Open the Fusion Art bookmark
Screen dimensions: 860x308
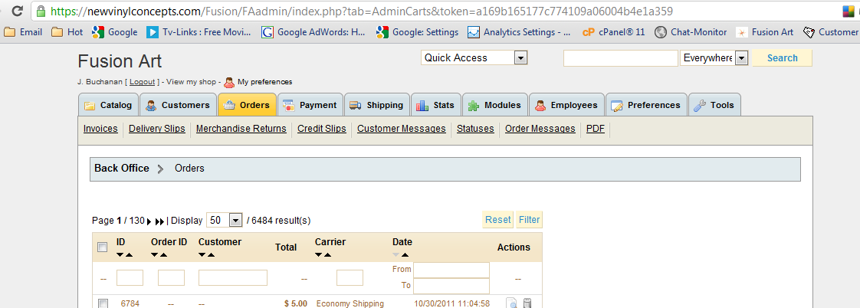(x=764, y=31)
